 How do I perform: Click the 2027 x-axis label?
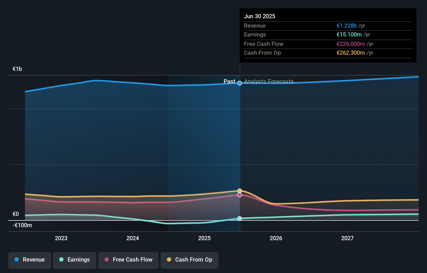[347, 238]
